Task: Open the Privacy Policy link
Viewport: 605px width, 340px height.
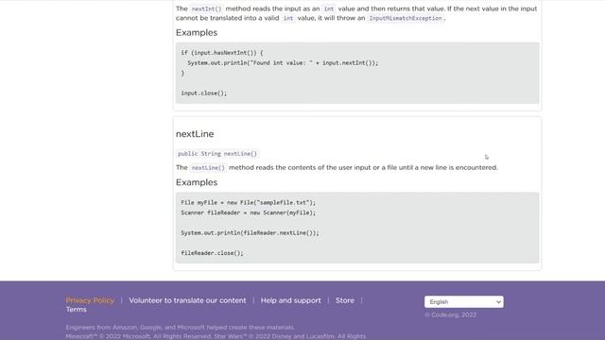Action: pos(90,300)
